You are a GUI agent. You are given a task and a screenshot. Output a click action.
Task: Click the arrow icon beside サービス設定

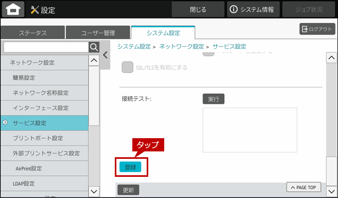point(5,123)
